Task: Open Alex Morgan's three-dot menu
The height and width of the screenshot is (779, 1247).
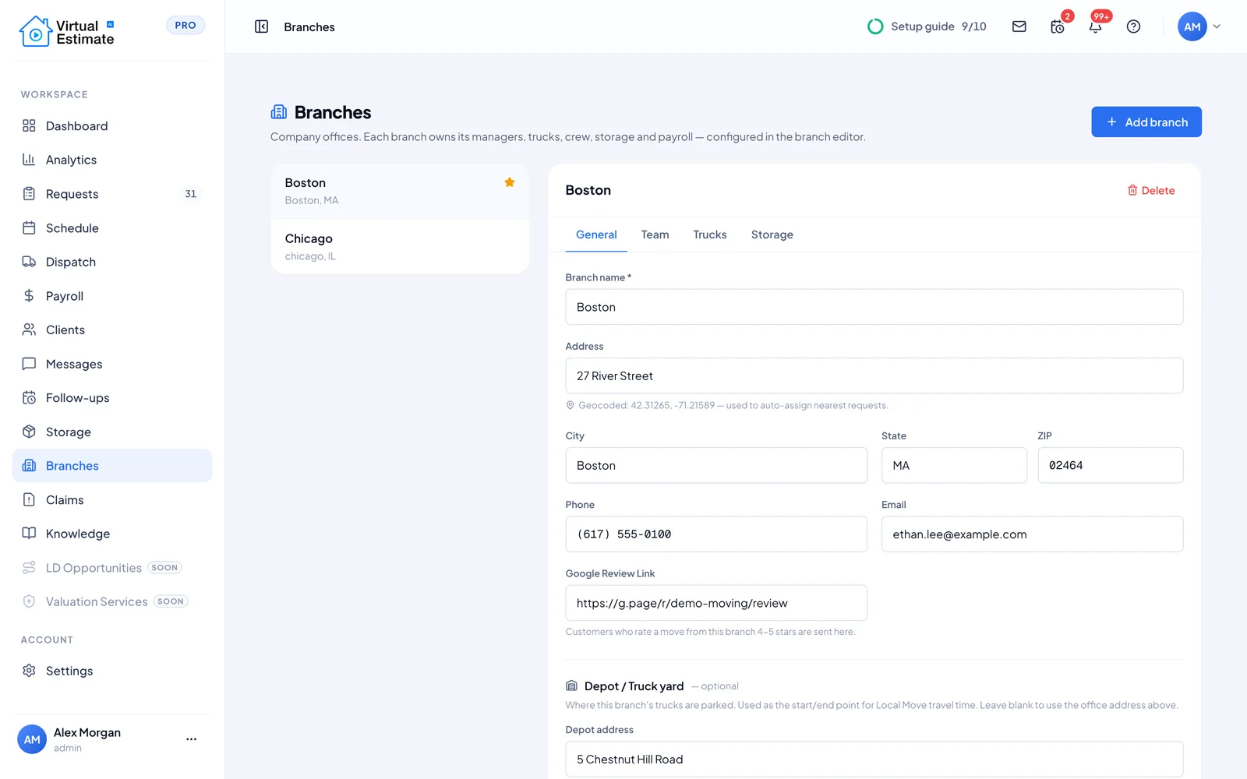Action: [191, 739]
